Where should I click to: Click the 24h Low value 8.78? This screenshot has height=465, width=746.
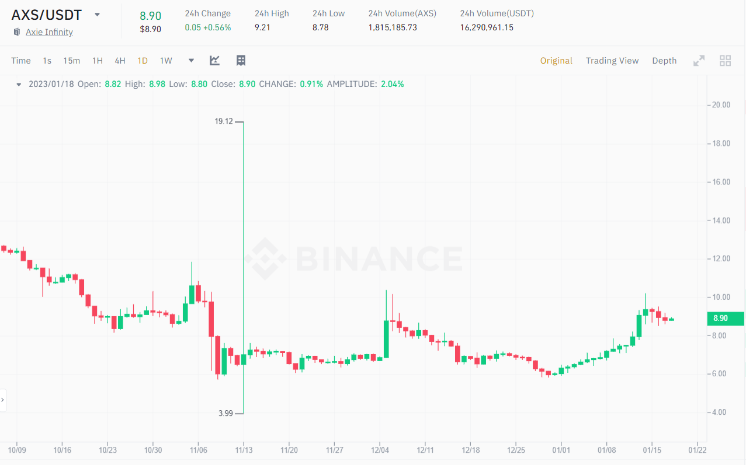click(321, 27)
